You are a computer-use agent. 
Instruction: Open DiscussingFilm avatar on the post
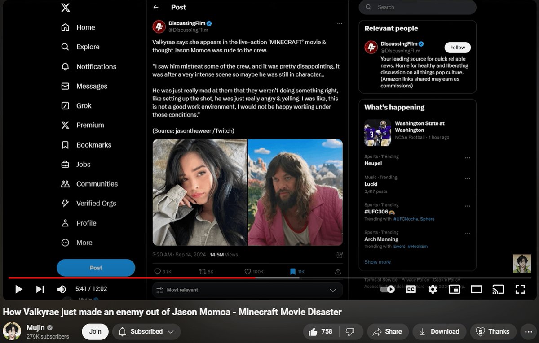[x=159, y=26]
